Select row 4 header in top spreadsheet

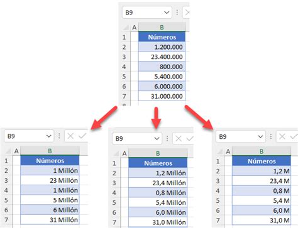pos(124,67)
